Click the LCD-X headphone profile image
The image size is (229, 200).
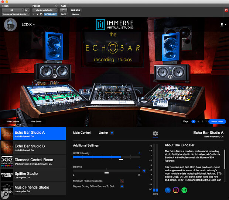pos(10,25)
